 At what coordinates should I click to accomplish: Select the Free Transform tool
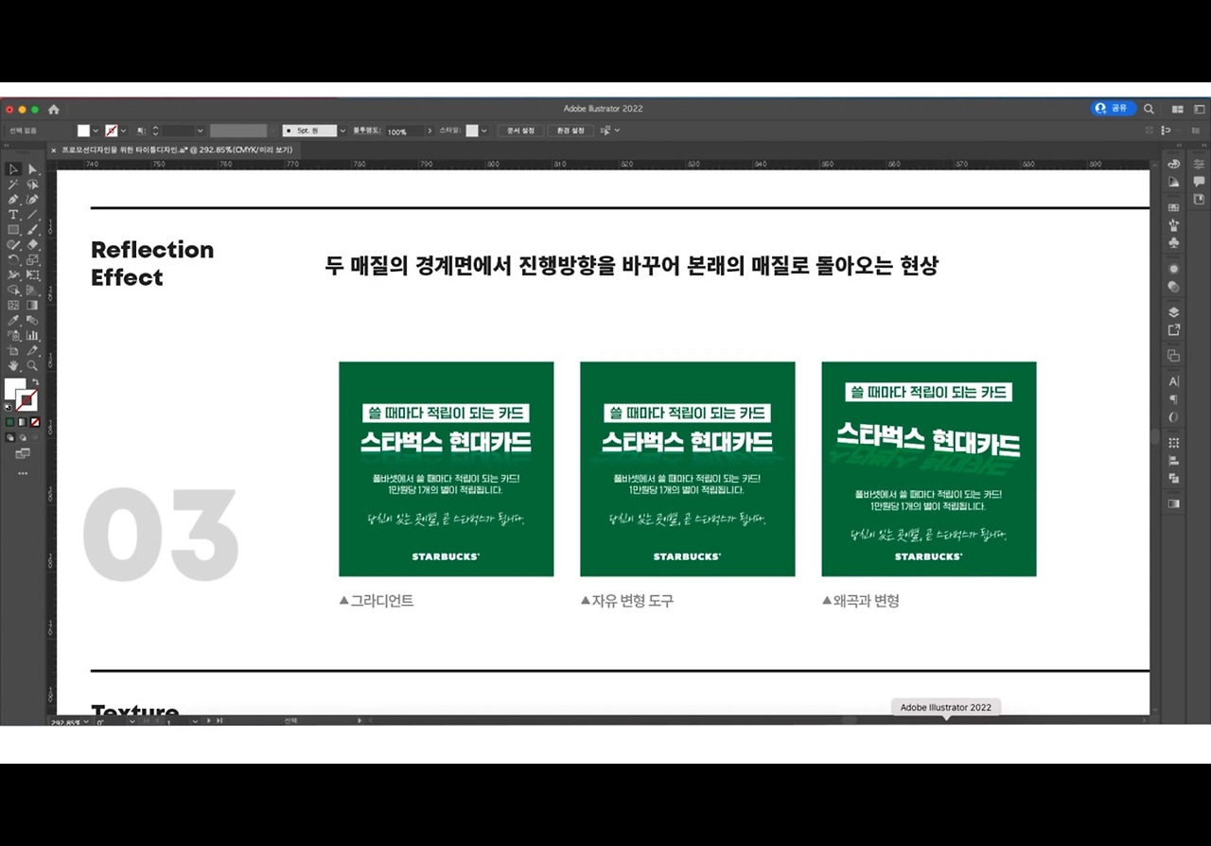point(32,275)
